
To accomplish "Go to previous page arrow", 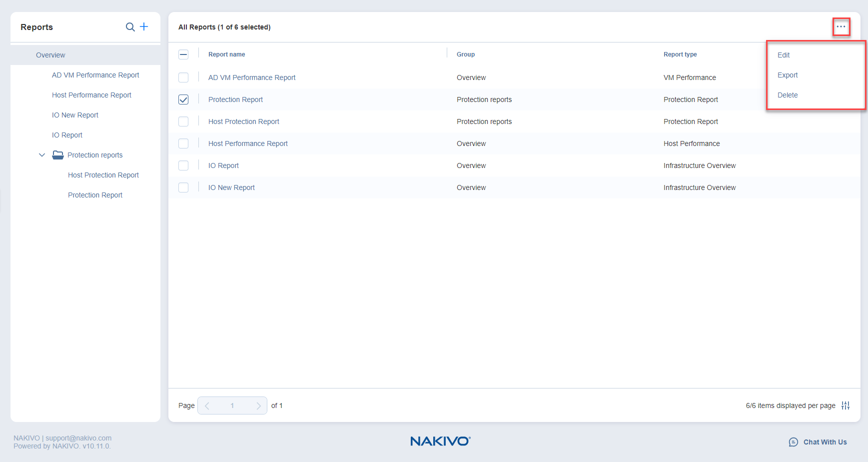I will (207, 405).
